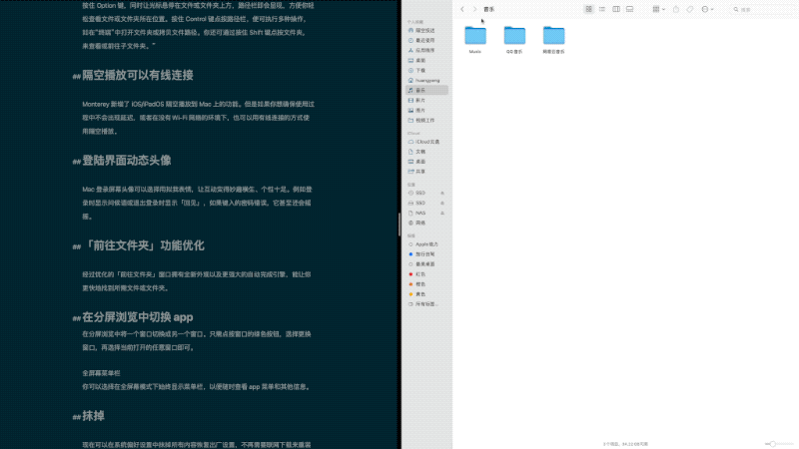Image resolution: width=799 pixels, height=449 pixels.
Task: Select the Music folder
Action: pos(475,39)
